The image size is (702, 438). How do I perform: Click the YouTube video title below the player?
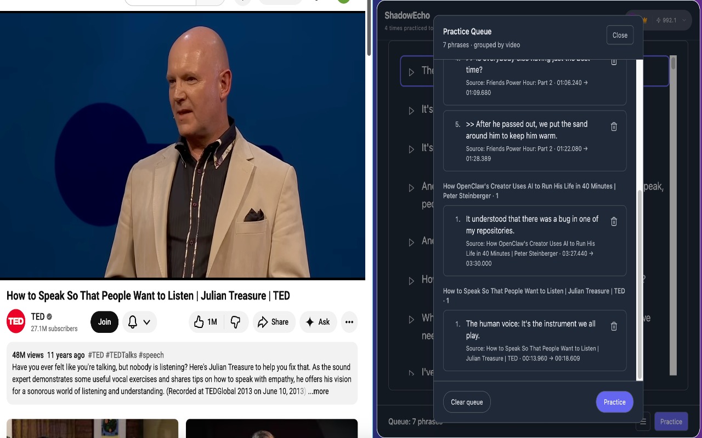coord(148,296)
